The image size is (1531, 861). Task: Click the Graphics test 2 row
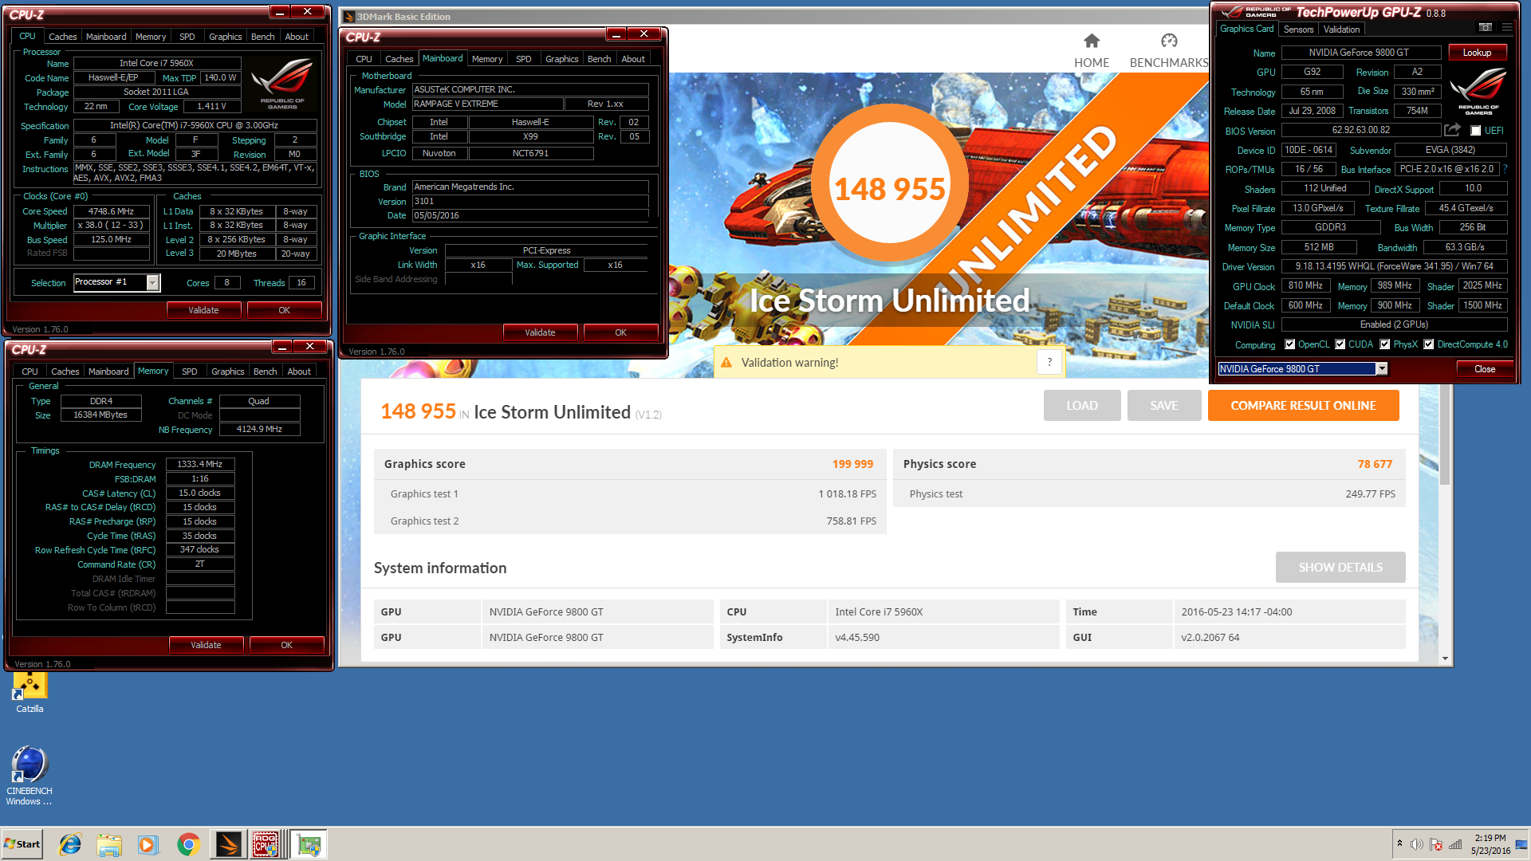coord(630,521)
